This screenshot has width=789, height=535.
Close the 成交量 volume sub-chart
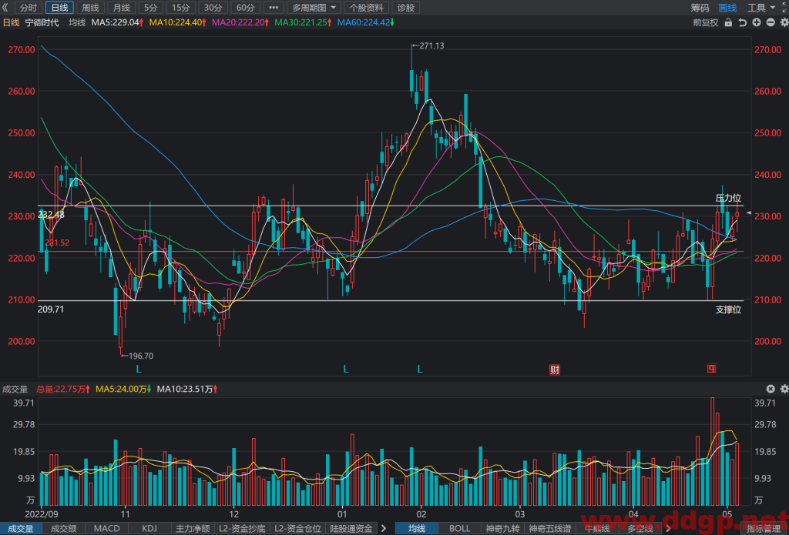[x=771, y=389]
